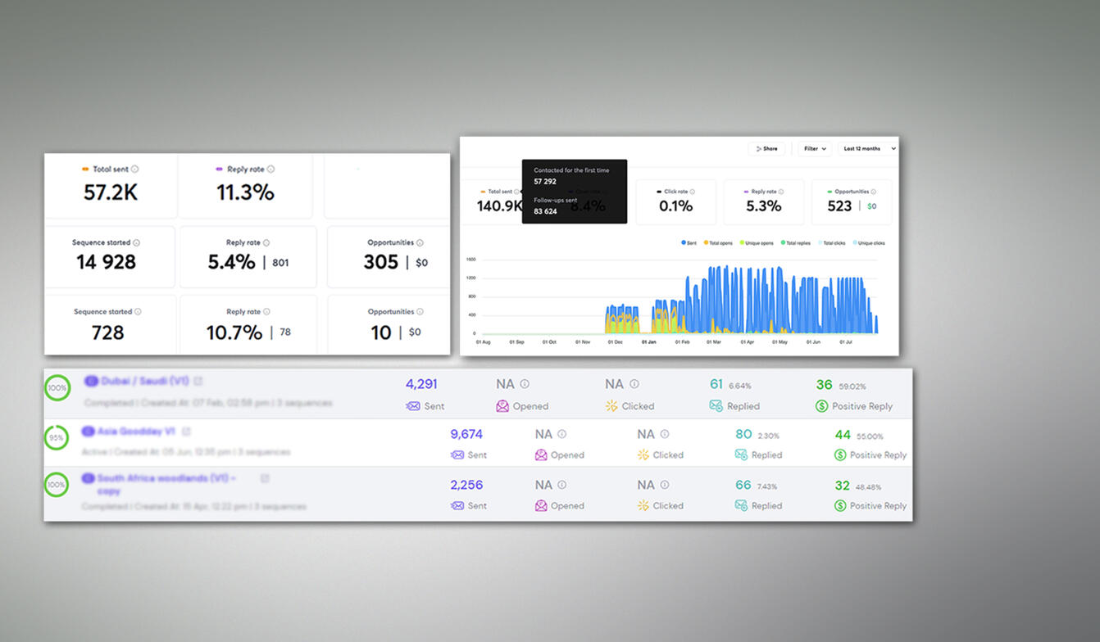Select the 57.2K Total sent card
Viewport: 1100px width, 642px height.
[x=110, y=187]
